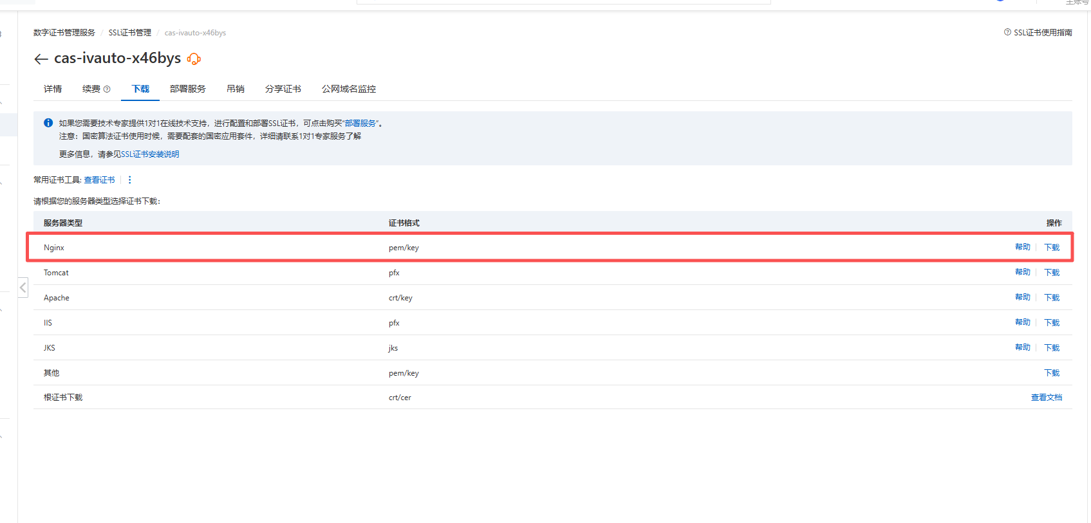Click the blue info icon in the notice
This screenshot has width=1091, height=523.
(x=48, y=123)
